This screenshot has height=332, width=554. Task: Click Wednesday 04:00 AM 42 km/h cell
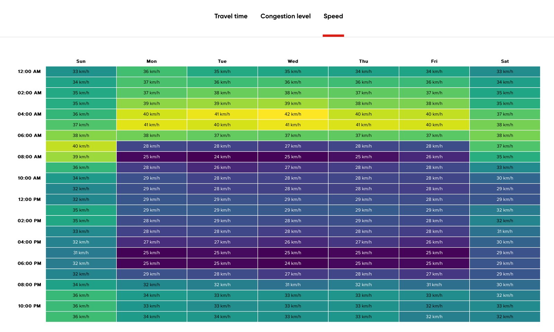coord(293,114)
